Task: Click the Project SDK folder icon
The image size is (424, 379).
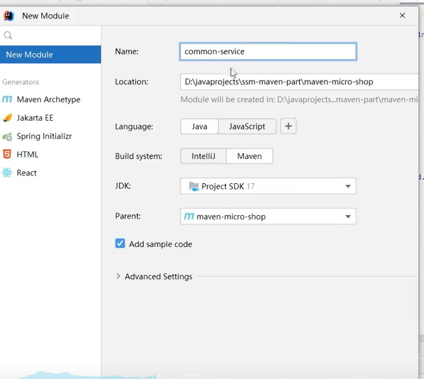Action: (194, 186)
